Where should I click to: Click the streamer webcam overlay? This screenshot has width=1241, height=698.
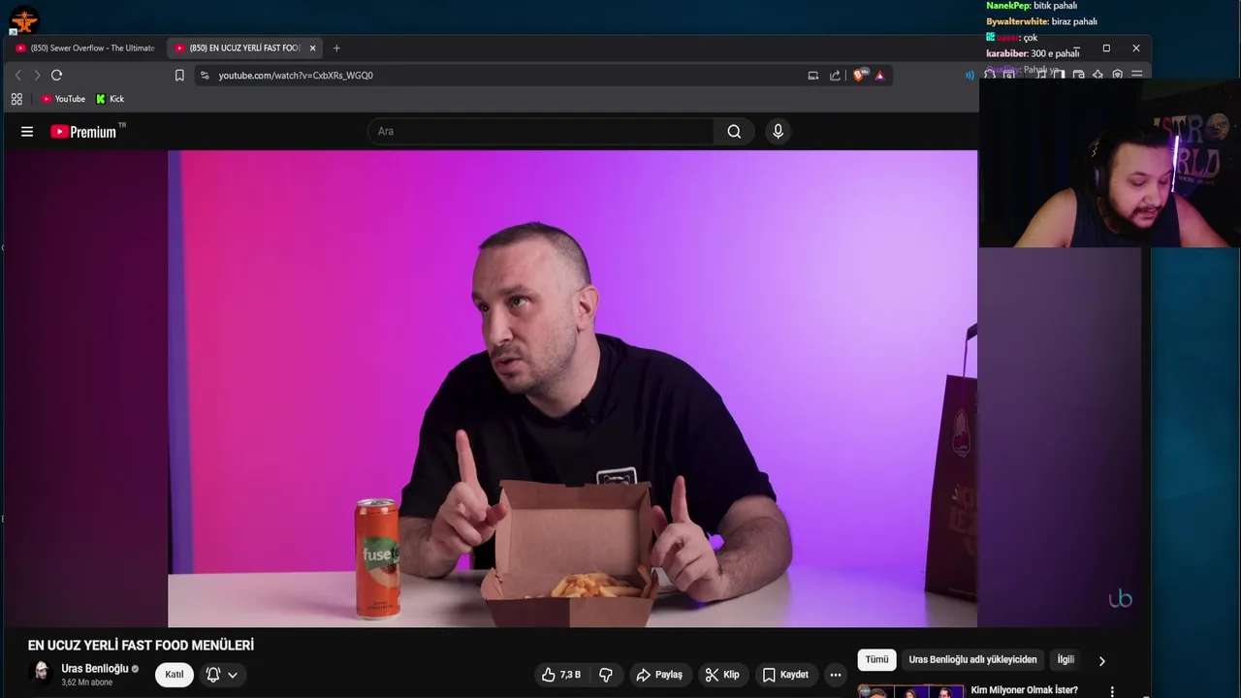pos(1110,163)
